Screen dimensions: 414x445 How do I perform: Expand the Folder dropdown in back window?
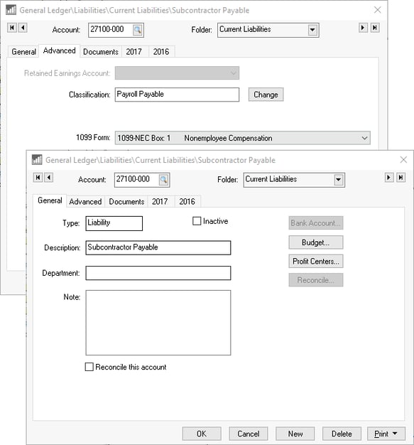point(312,30)
